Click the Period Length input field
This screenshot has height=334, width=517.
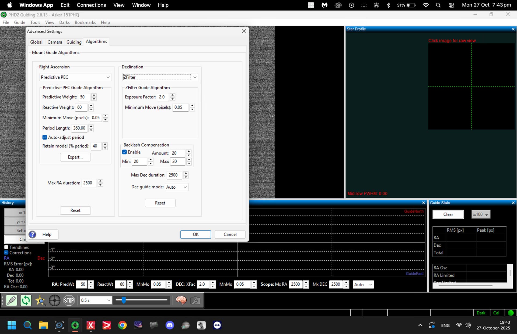(79, 128)
